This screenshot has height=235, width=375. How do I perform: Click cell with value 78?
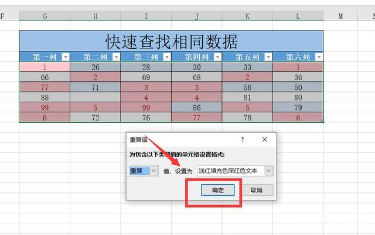pyautogui.click(x=247, y=117)
